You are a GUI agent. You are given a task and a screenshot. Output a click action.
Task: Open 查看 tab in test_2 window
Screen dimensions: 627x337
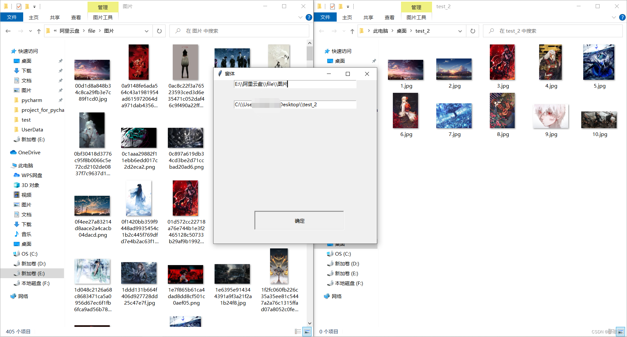coord(390,17)
